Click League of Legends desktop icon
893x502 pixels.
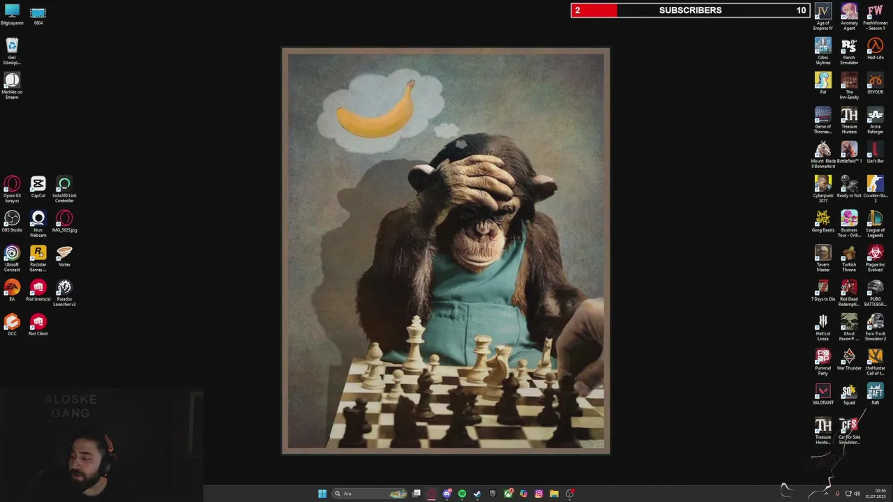(876, 224)
